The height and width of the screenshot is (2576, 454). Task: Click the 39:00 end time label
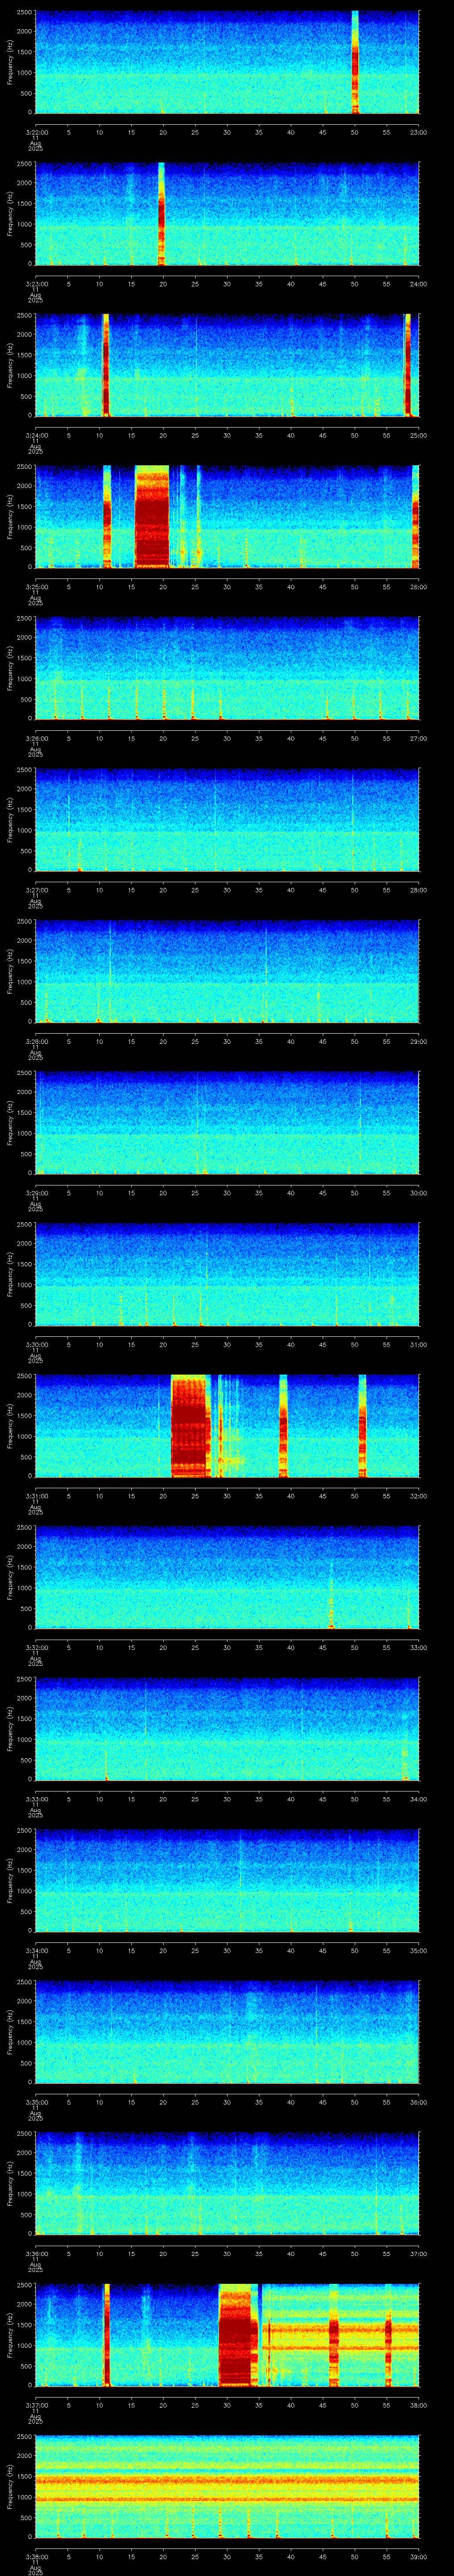418,2558
